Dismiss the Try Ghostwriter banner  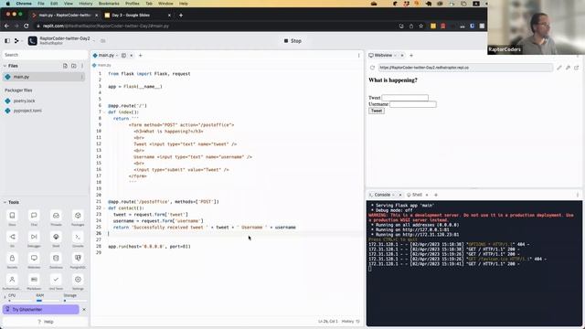[x=84, y=309]
